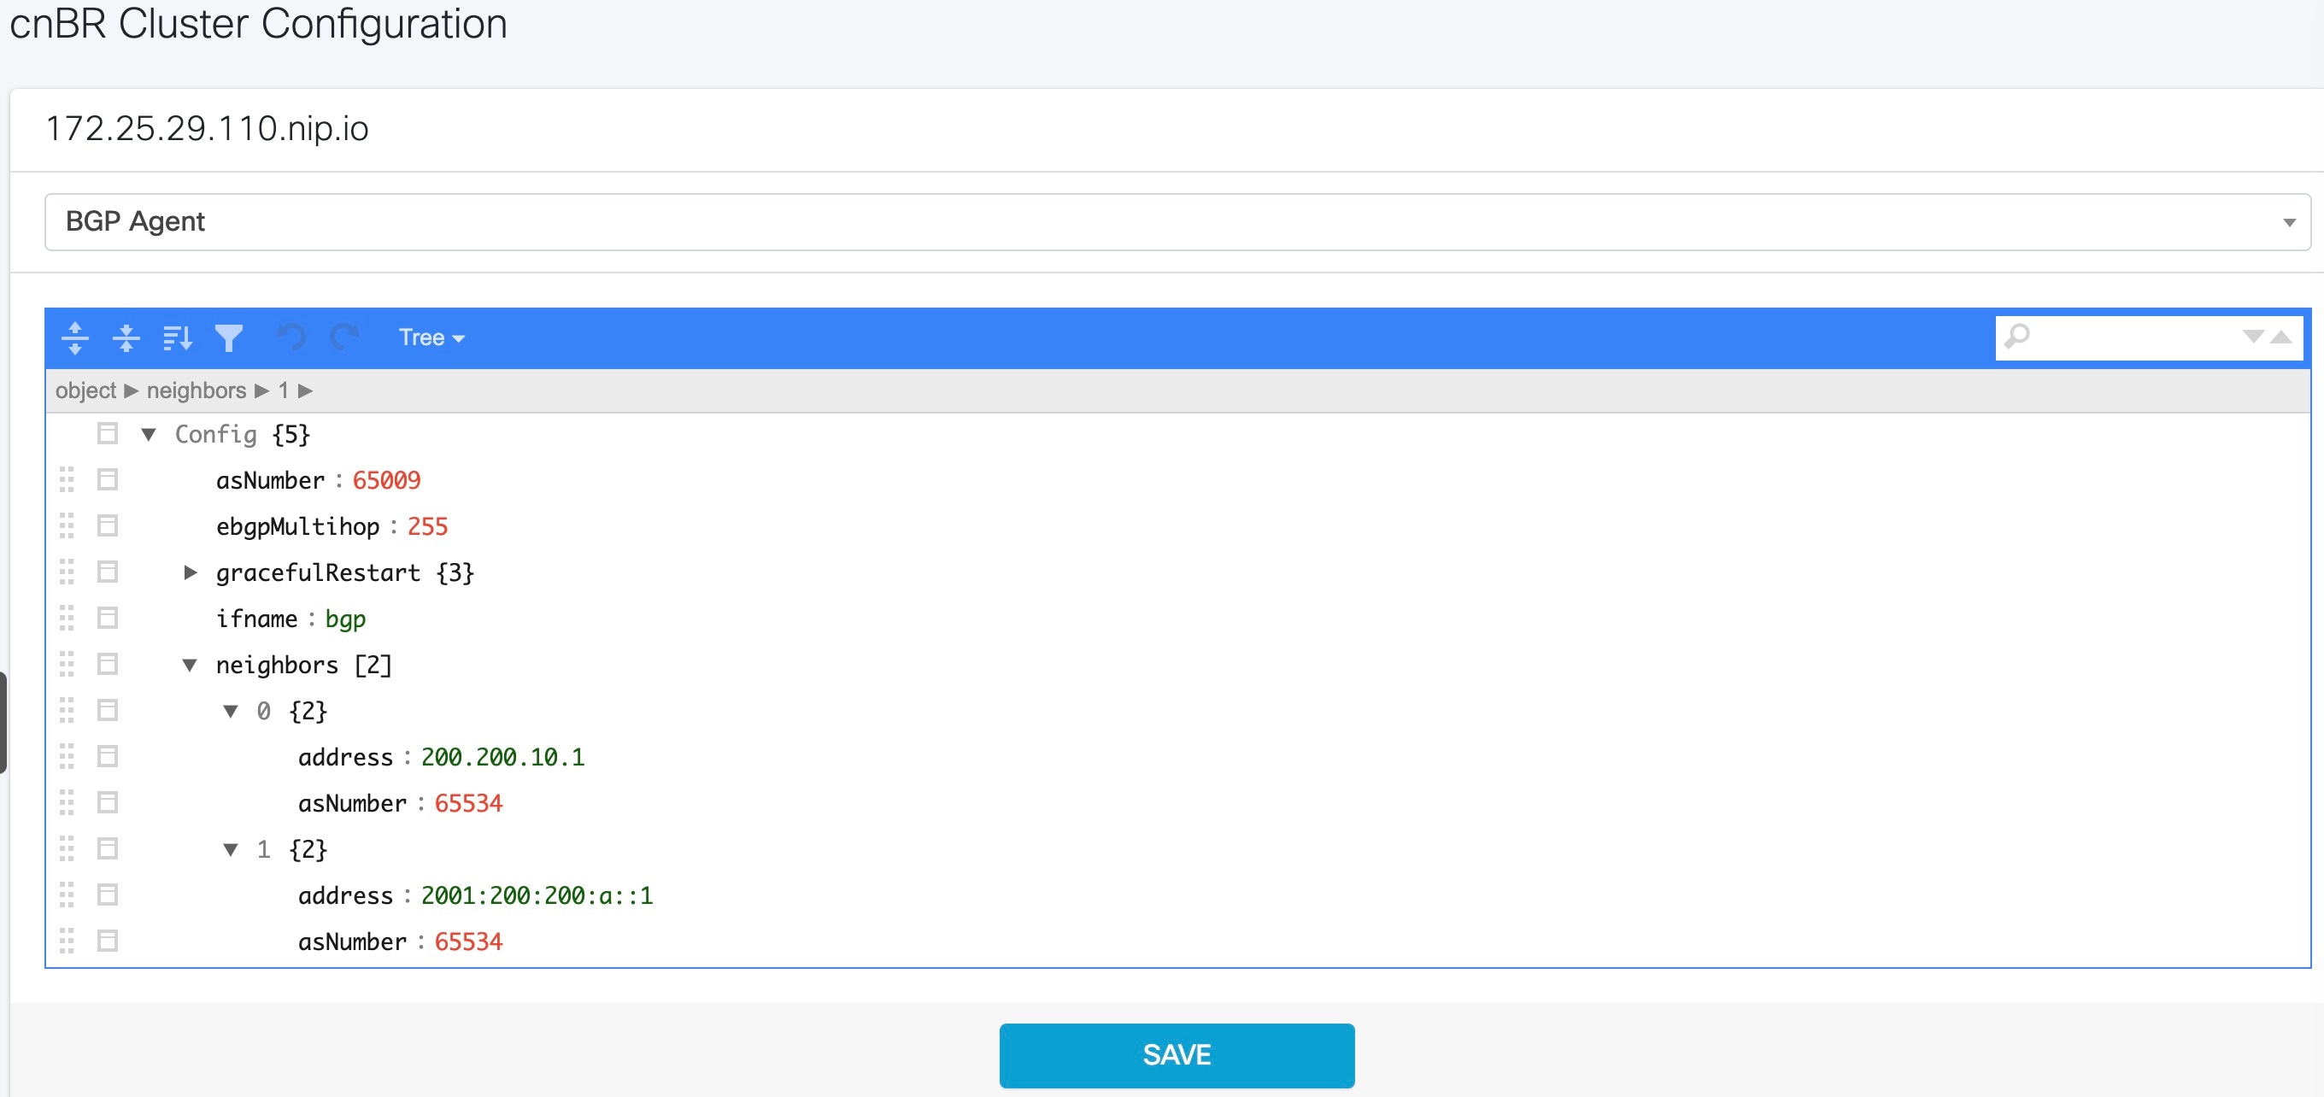
Task: Collapse all fields in the JSON editor
Action: pyautogui.click(x=126, y=338)
